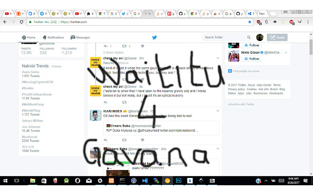The width and height of the screenshot is (313, 195).
Task: Click the W extension icon in Chrome's toolbar
Action: coord(300,22)
